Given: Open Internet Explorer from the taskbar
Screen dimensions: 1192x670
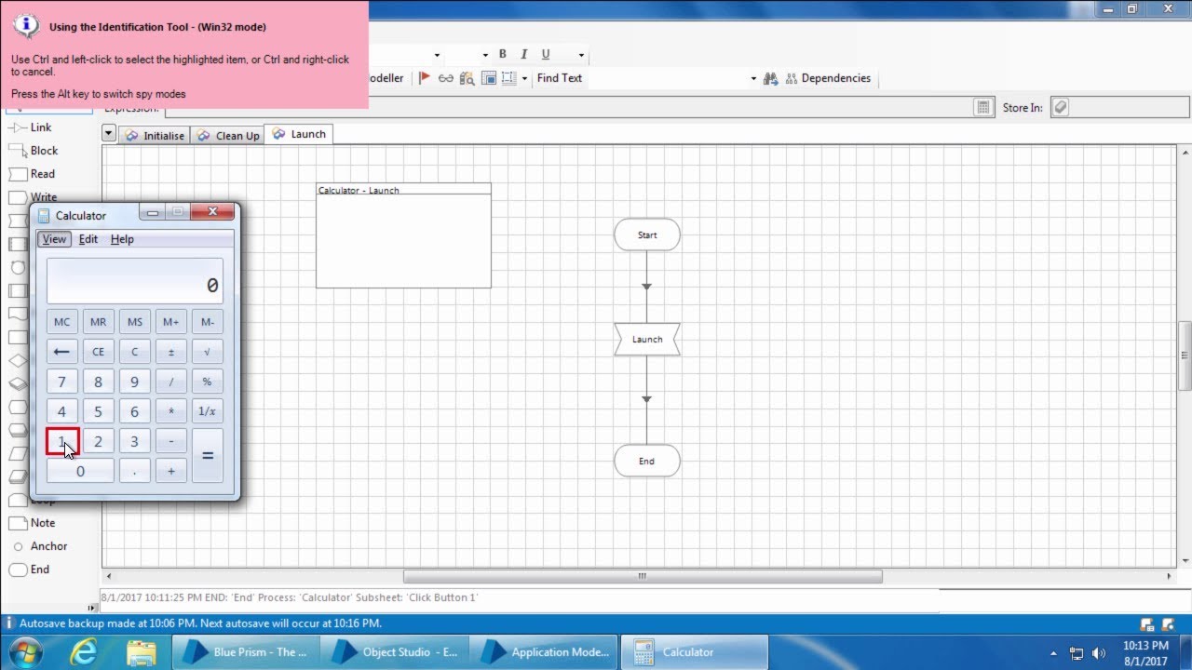Looking at the screenshot, I should (83, 652).
